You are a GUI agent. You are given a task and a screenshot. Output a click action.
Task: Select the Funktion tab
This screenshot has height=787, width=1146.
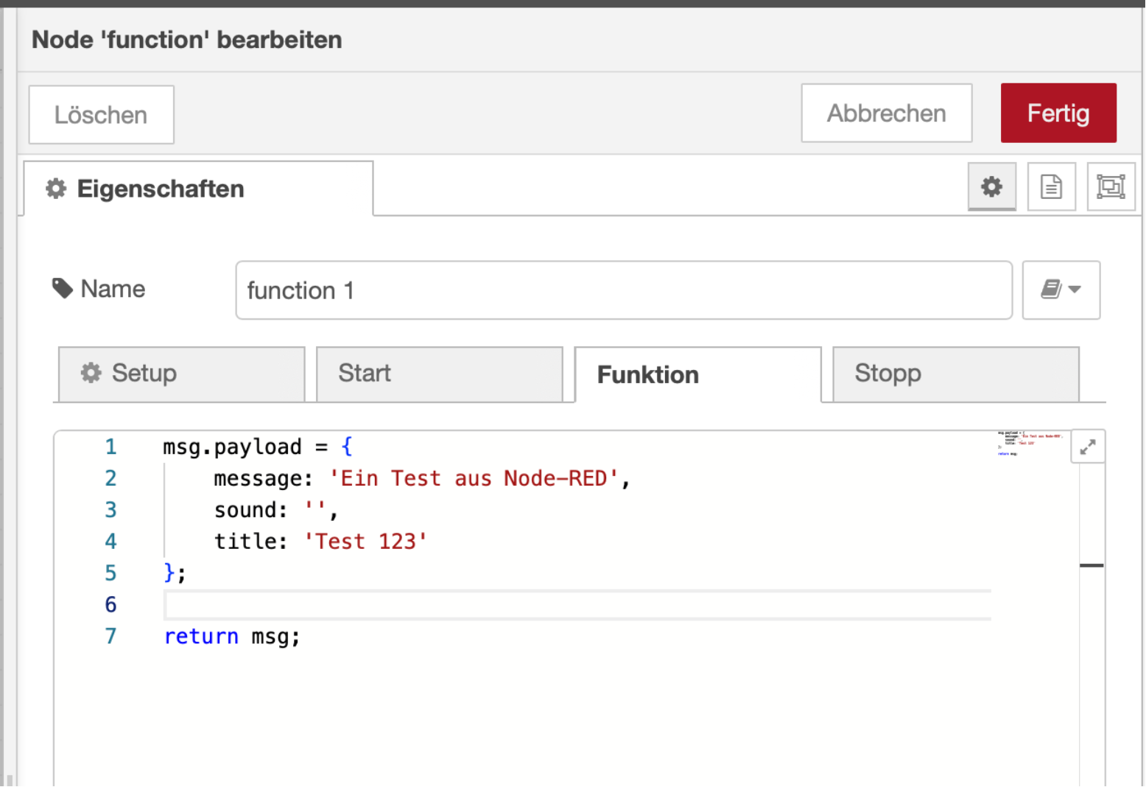[697, 374]
